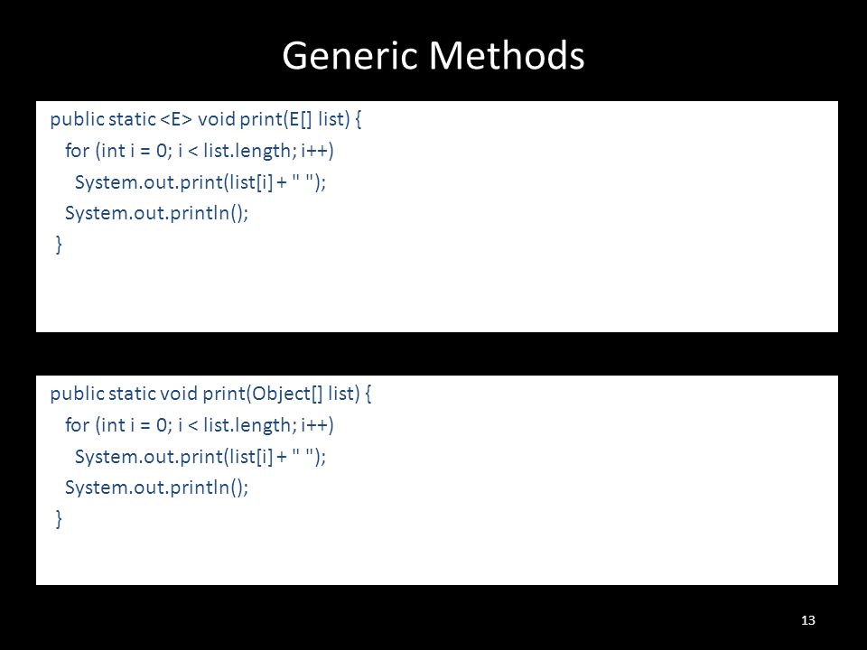Click 'i++' in the bottom for loop
This screenshot has height=650, width=867.
pos(314,425)
